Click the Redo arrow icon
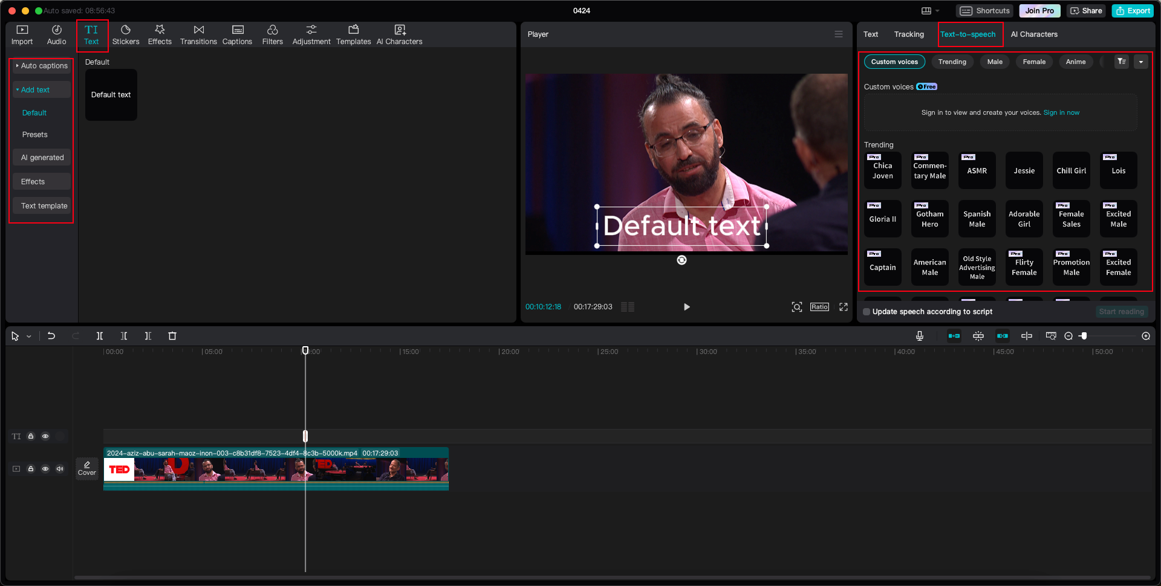Viewport: 1161px width, 586px height. point(76,336)
